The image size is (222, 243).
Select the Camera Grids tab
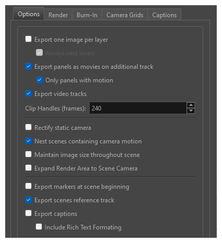point(125,15)
